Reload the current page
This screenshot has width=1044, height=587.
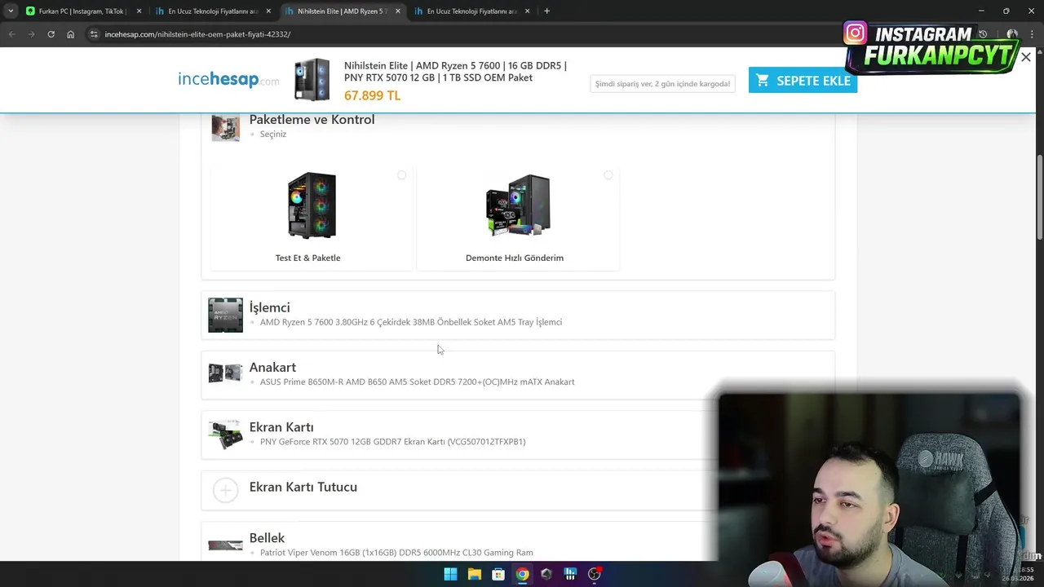[51, 34]
